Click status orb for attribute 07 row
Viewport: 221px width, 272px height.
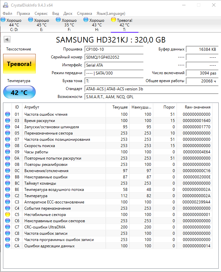pyautogui.click(x=8, y=139)
